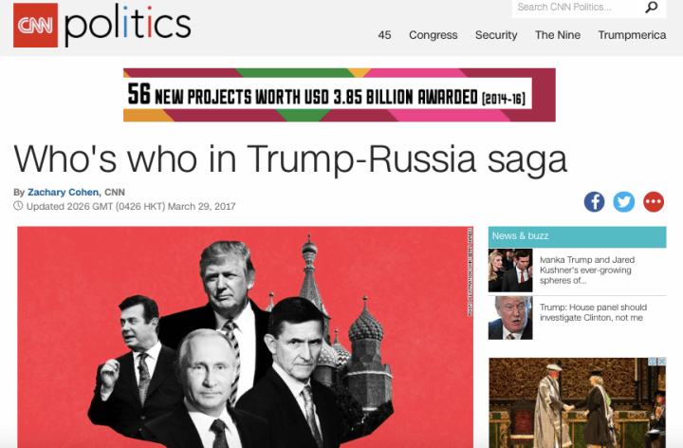The height and width of the screenshot is (448, 683).
Task: Click the clock icon beside Updated timestamp
Action: (18, 206)
